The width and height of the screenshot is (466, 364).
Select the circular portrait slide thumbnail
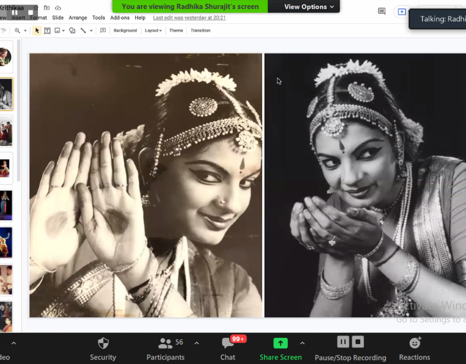(6, 57)
